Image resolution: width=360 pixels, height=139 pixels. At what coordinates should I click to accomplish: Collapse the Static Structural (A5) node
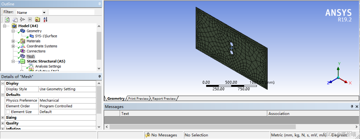click(13, 61)
